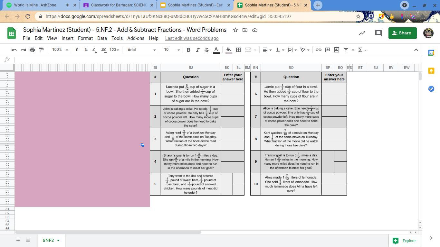Open the Arial font dropdown
Image resolution: width=440 pixels, height=247 pixels.
pyautogui.click(x=141, y=50)
